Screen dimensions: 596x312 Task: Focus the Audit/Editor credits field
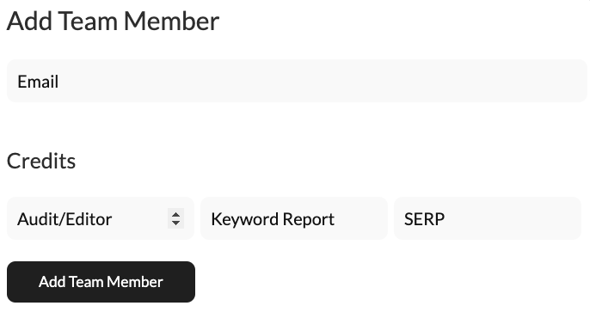(101, 218)
